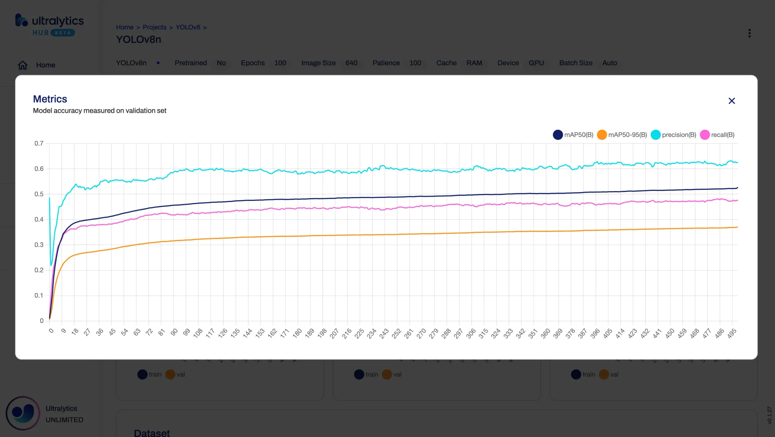Click the pink recall line's end point
Screen dimensions: 775x437
click(737, 201)
